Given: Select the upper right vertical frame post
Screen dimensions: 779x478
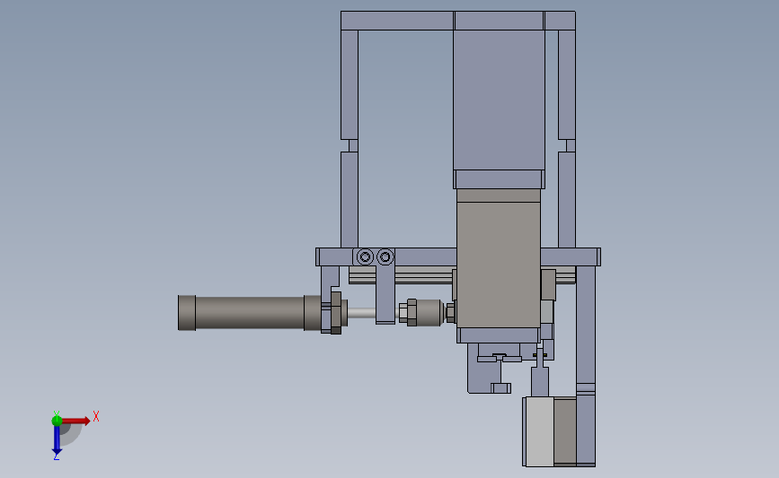Looking at the screenshot, I should (x=567, y=84).
